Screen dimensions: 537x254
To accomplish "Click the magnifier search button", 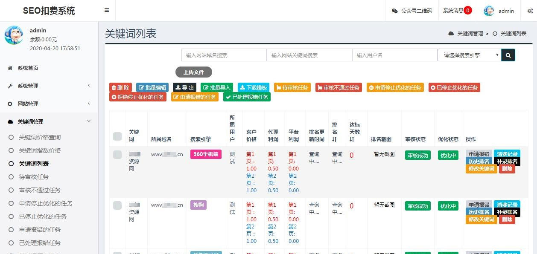I will point(508,55).
